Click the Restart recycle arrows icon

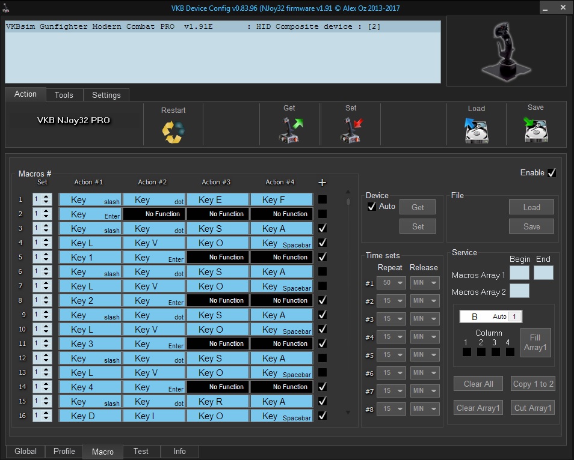pyautogui.click(x=173, y=132)
